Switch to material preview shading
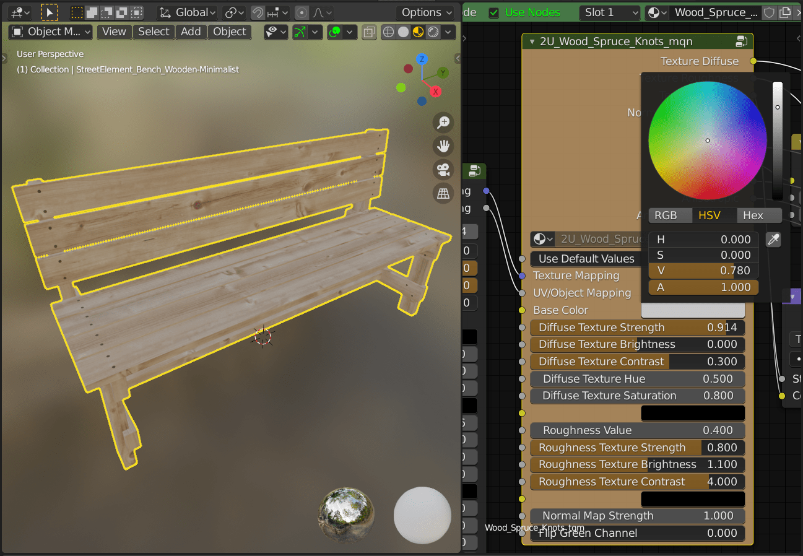Screen dimensions: 803x556 pyautogui.click(x=418, y=32)
